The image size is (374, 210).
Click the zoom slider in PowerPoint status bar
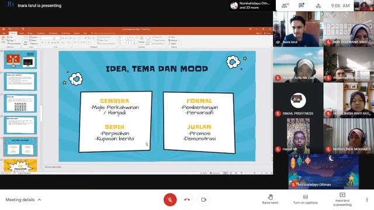255,173
